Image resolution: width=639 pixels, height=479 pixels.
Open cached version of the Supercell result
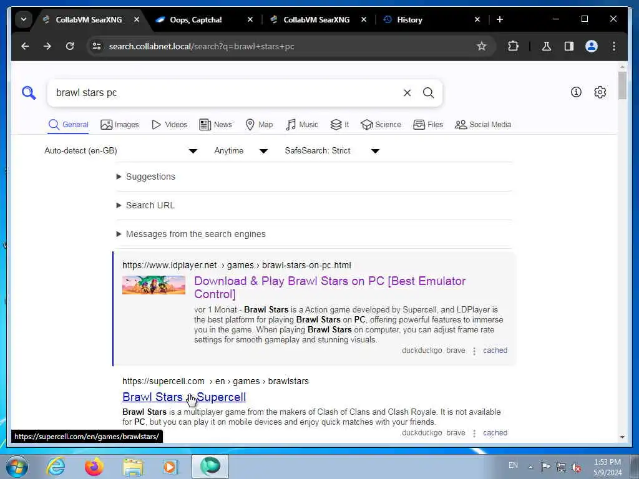(x=495, y=433)
